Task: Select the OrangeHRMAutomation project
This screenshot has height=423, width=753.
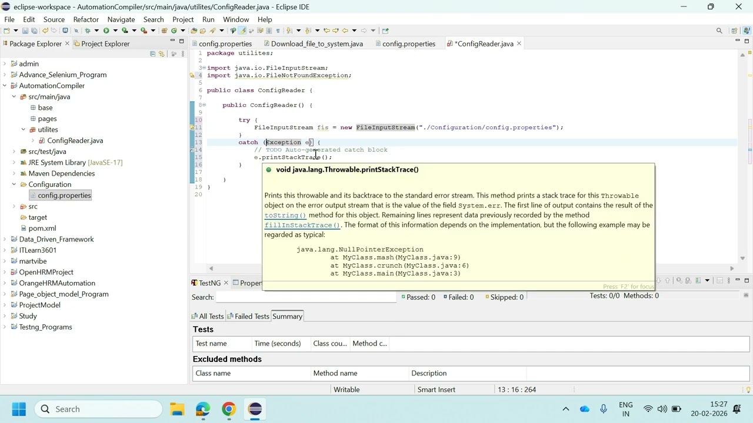Action: coord(52,283)
